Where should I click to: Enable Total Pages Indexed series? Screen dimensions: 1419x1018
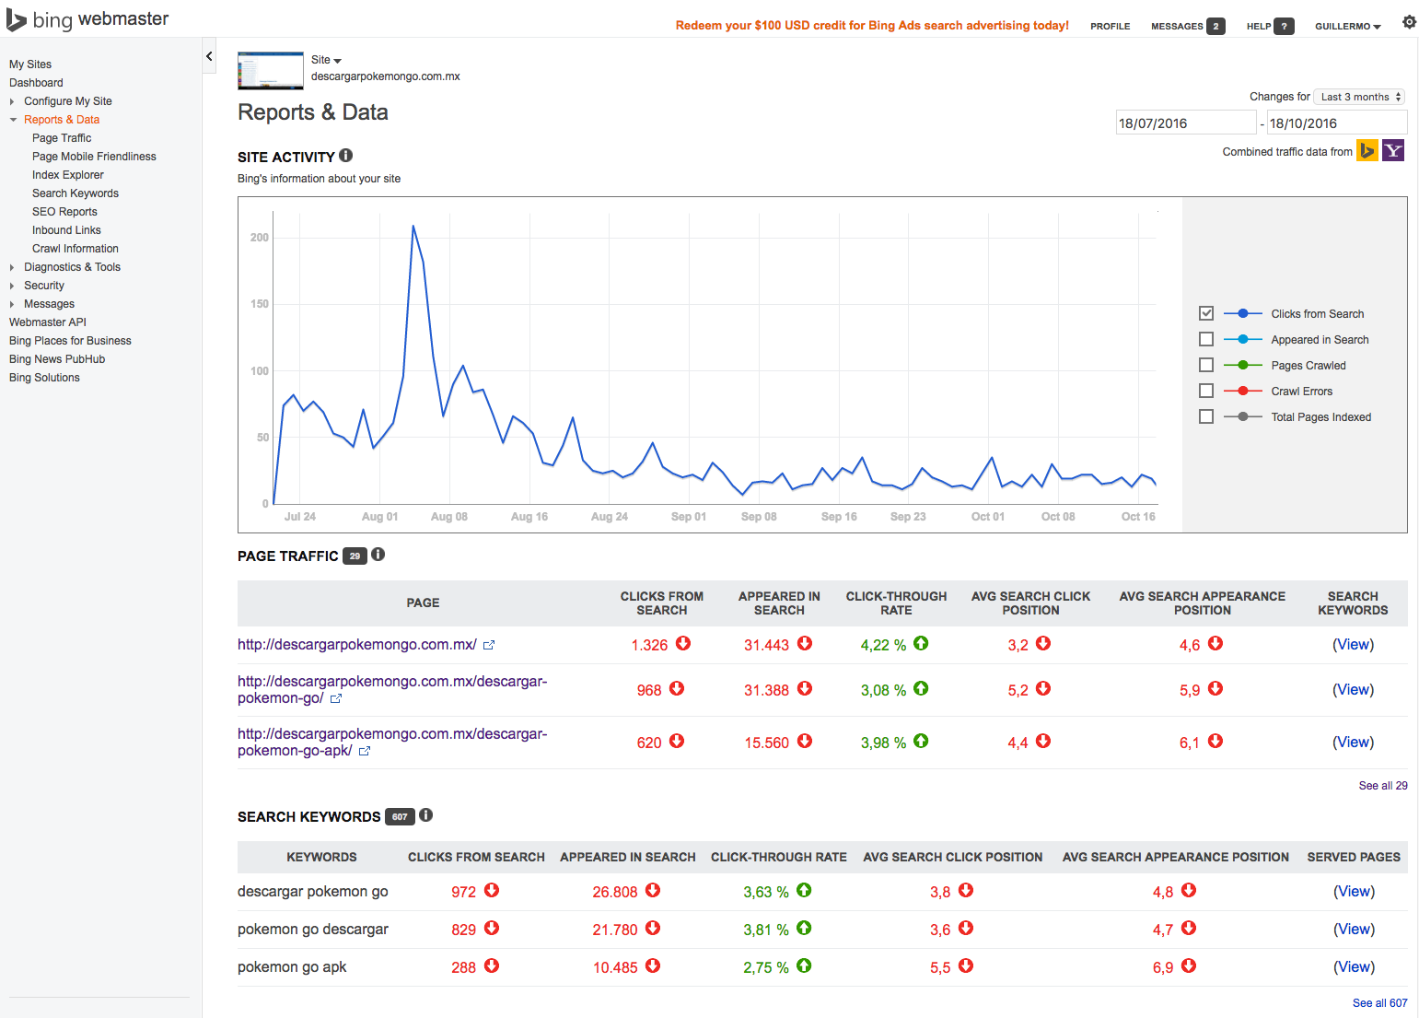click(1206, 416)
